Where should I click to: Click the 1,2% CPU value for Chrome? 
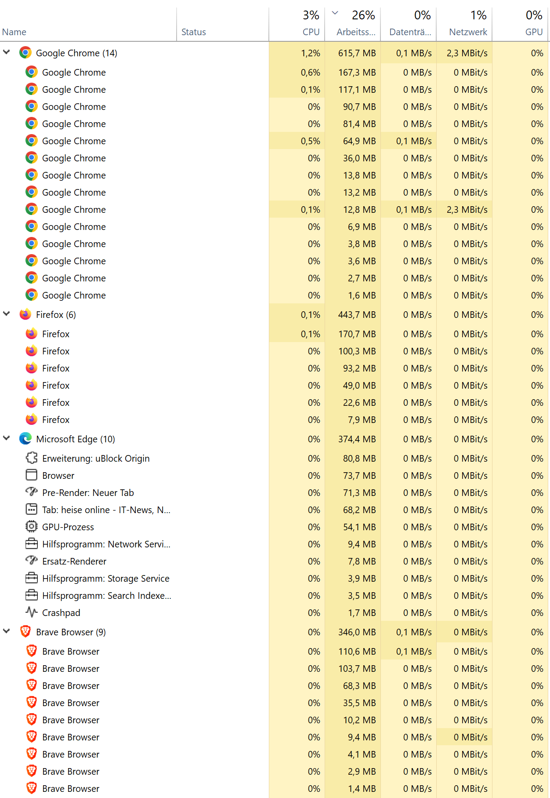(310, 53)
